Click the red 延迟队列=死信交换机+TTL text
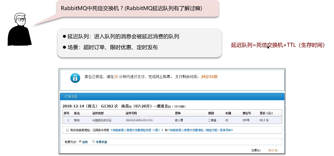The width and height of the screenshot is (334, 156). click(278, 45)
